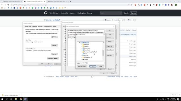Click the Apps shortcut in bookmarks bar
The image size is (181, 101).
click(x=4, y=8)
